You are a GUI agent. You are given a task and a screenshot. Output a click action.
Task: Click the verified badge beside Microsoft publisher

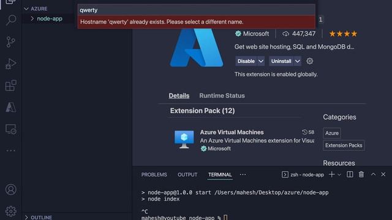coord(238,34)
